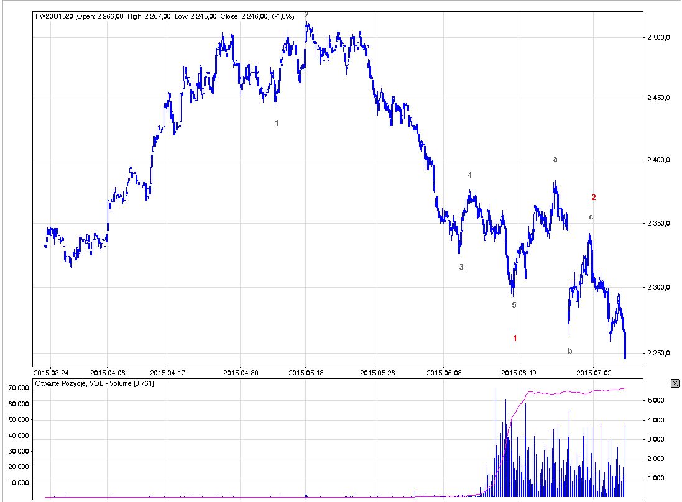Select the red wave label 2
Screen dimensions: 682x502
[593, 198]
